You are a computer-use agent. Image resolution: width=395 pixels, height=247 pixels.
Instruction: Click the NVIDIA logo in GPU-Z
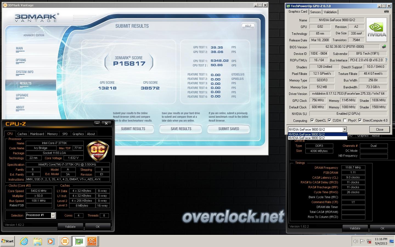tap(377, 30)
